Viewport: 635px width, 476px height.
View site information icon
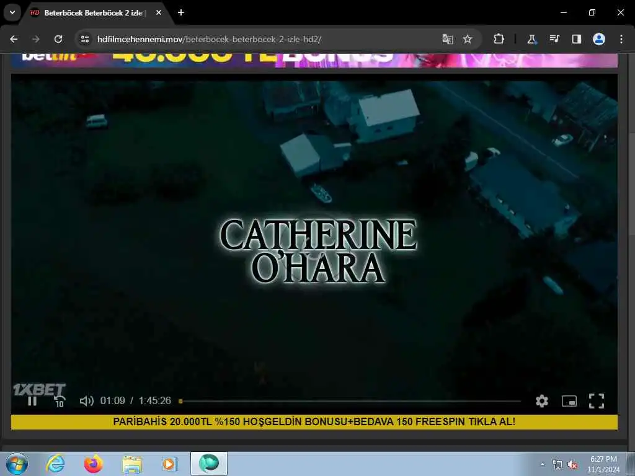pyautogui.click(x=84, y=39)
